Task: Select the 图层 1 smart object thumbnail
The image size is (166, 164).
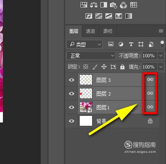Action: [86, 107]
